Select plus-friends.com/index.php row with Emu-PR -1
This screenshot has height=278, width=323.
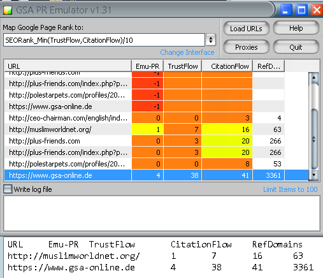[145, 84]
